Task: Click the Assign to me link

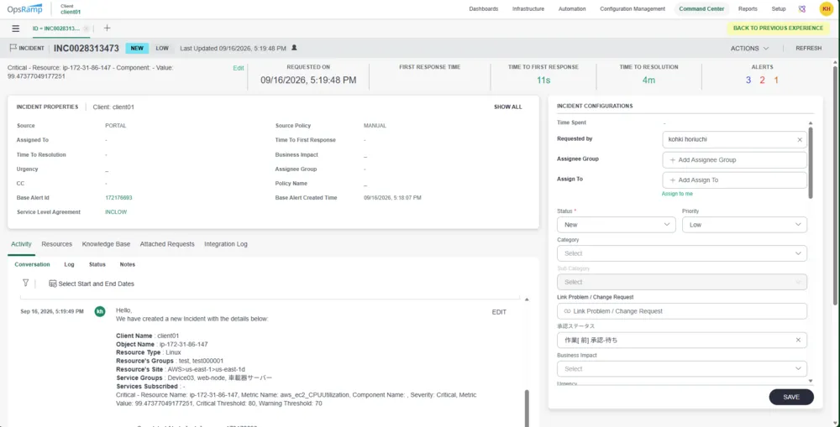Action: pyautogui.click(x=677, y=194)
